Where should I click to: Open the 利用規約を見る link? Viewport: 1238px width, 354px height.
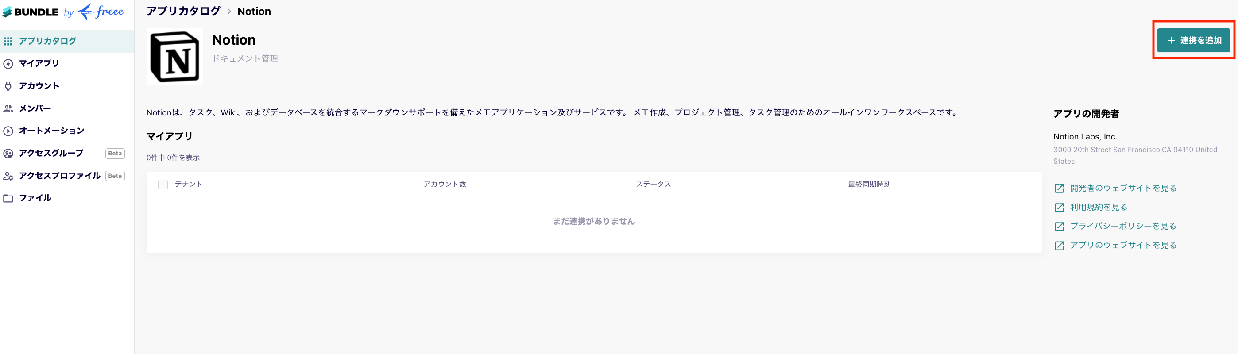point(1098,208)
